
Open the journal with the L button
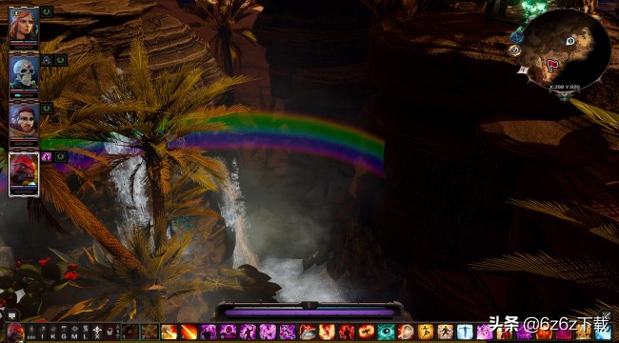(85, 332)
